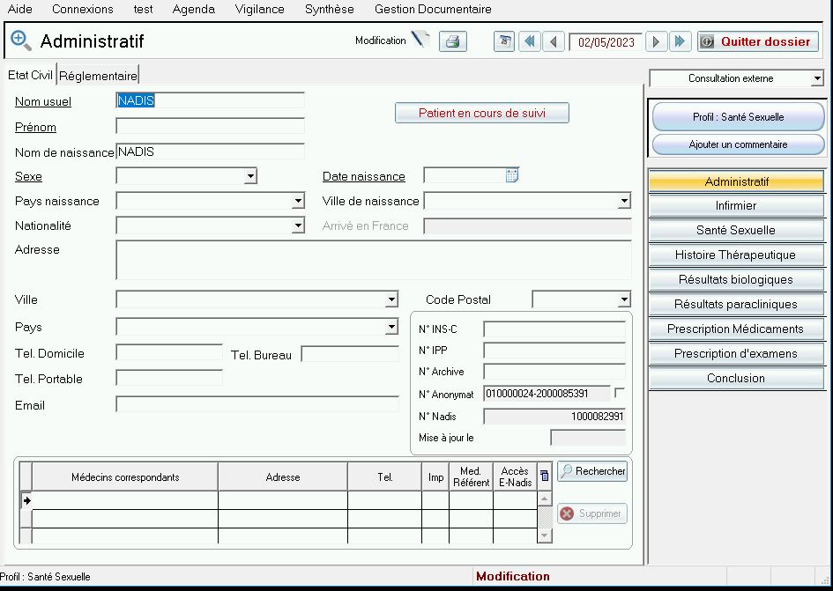833x591 pixels.
Task: Click the icon button left of first-record arrow
Action: pyautogui.click(x=503, y=41)
